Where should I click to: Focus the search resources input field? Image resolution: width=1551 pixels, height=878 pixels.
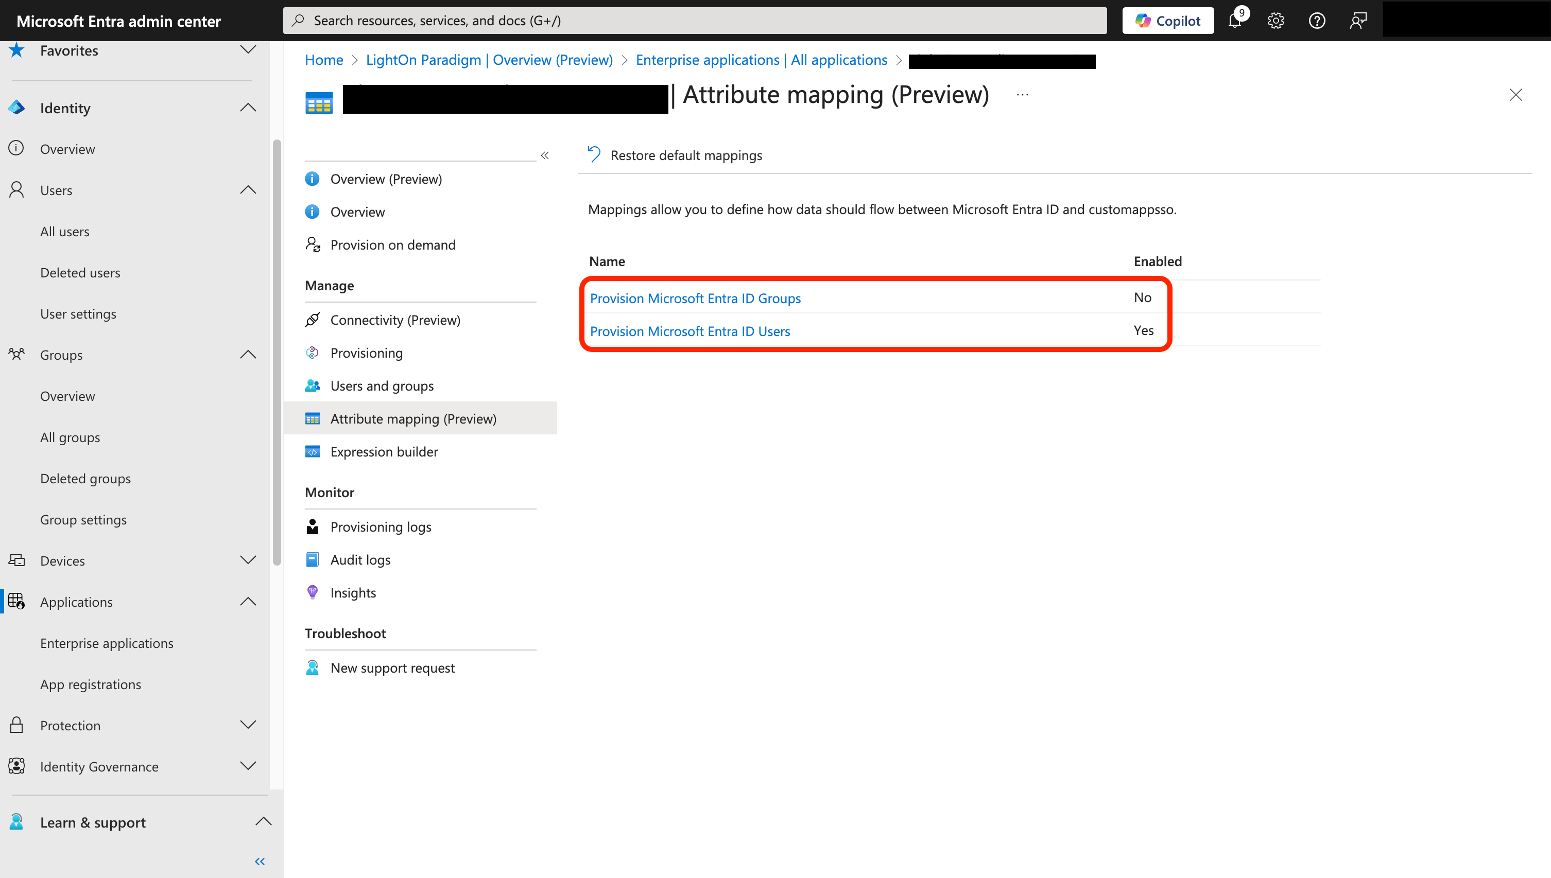(x=694, y=21)
